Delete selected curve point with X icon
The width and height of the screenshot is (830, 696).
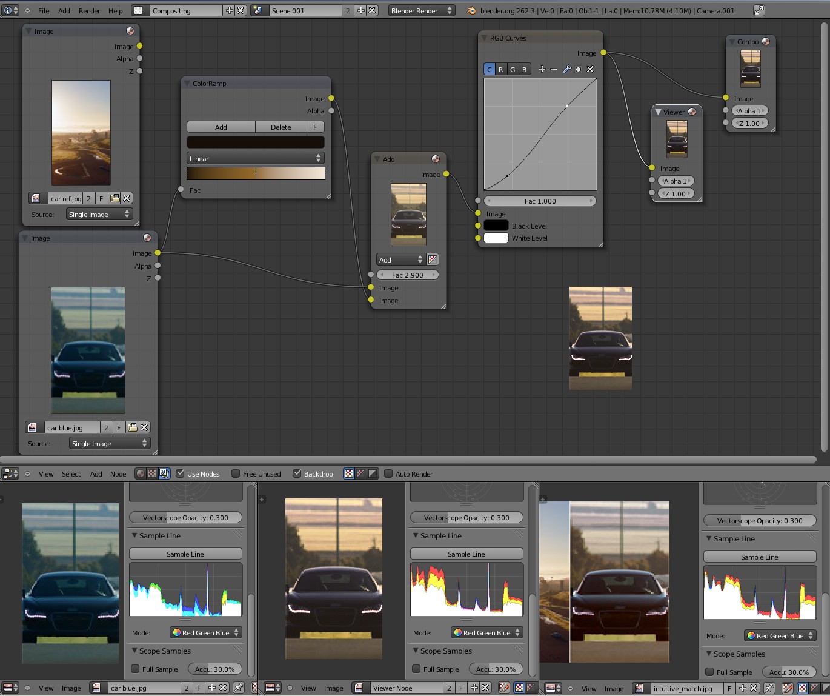[590, 69]
